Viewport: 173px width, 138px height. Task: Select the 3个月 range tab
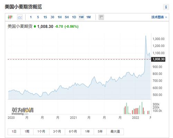pyautogui.click(x=57, y=132)
